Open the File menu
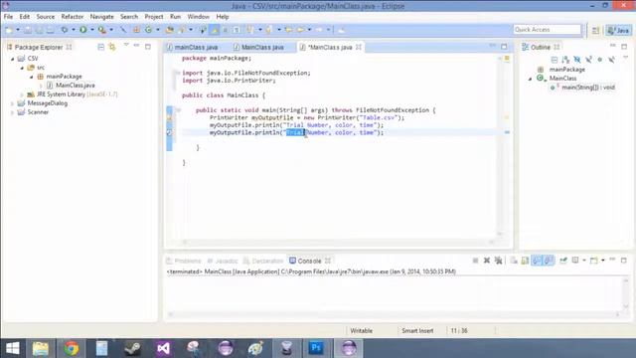The width and height of the screenshot is (636, 358). coord(8,17)
